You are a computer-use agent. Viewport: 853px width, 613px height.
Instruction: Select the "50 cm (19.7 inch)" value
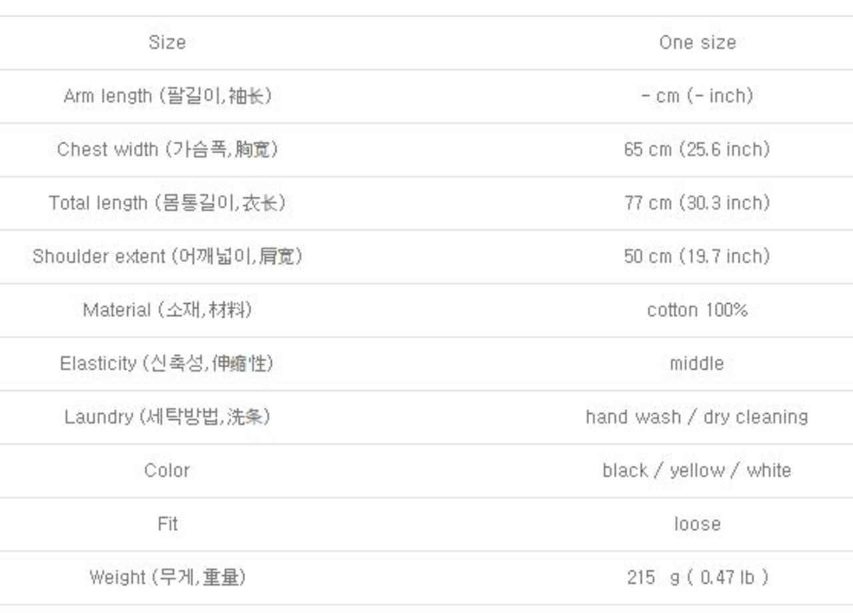pos(697,257)
